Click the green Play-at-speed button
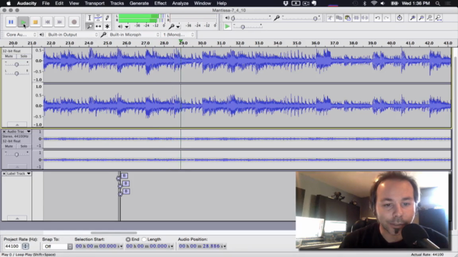Screen dimensions: 458x257 228,26
